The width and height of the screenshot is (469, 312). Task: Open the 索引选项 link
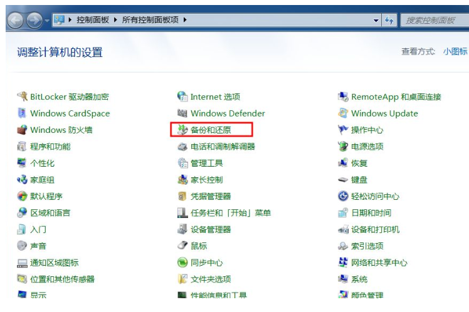(x=367, y=246)
